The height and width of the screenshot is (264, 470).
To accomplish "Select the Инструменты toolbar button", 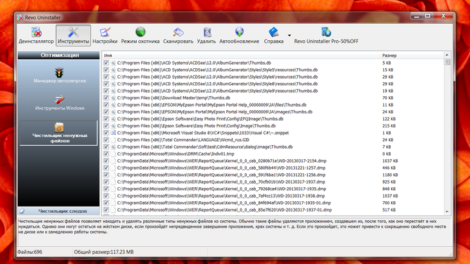I will point(73,35).
